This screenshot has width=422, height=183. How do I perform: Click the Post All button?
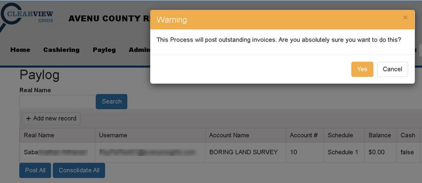tap(35, 170)
